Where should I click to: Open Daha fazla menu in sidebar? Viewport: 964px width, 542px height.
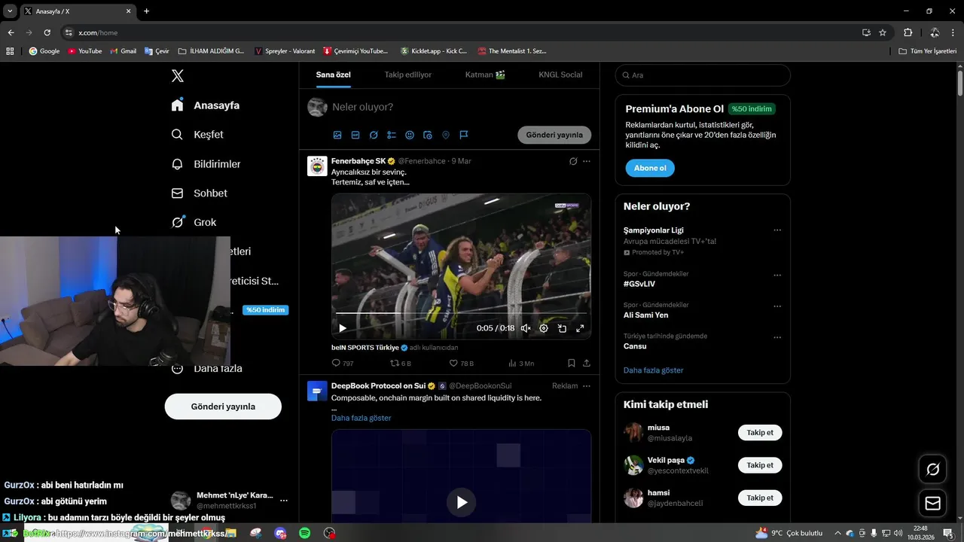click(x=206, y=368)
